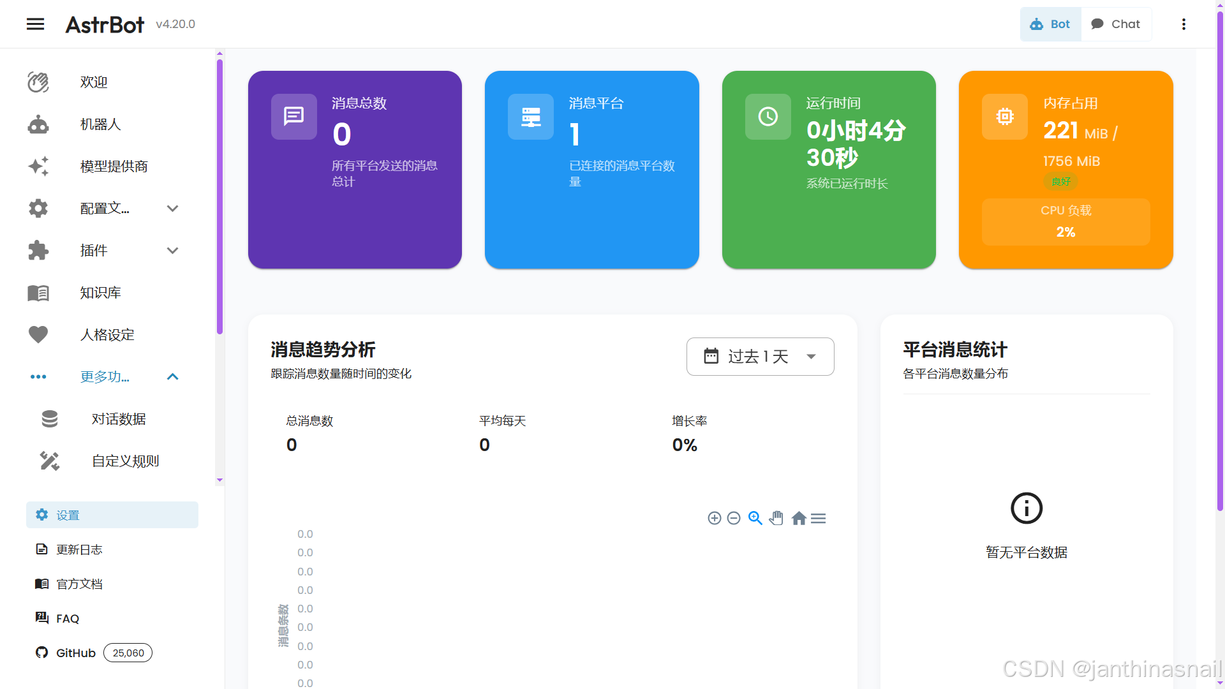Click the 更新日志 document icon
This screenshot has height=689, width=1225.
click(x=42, y=549)
